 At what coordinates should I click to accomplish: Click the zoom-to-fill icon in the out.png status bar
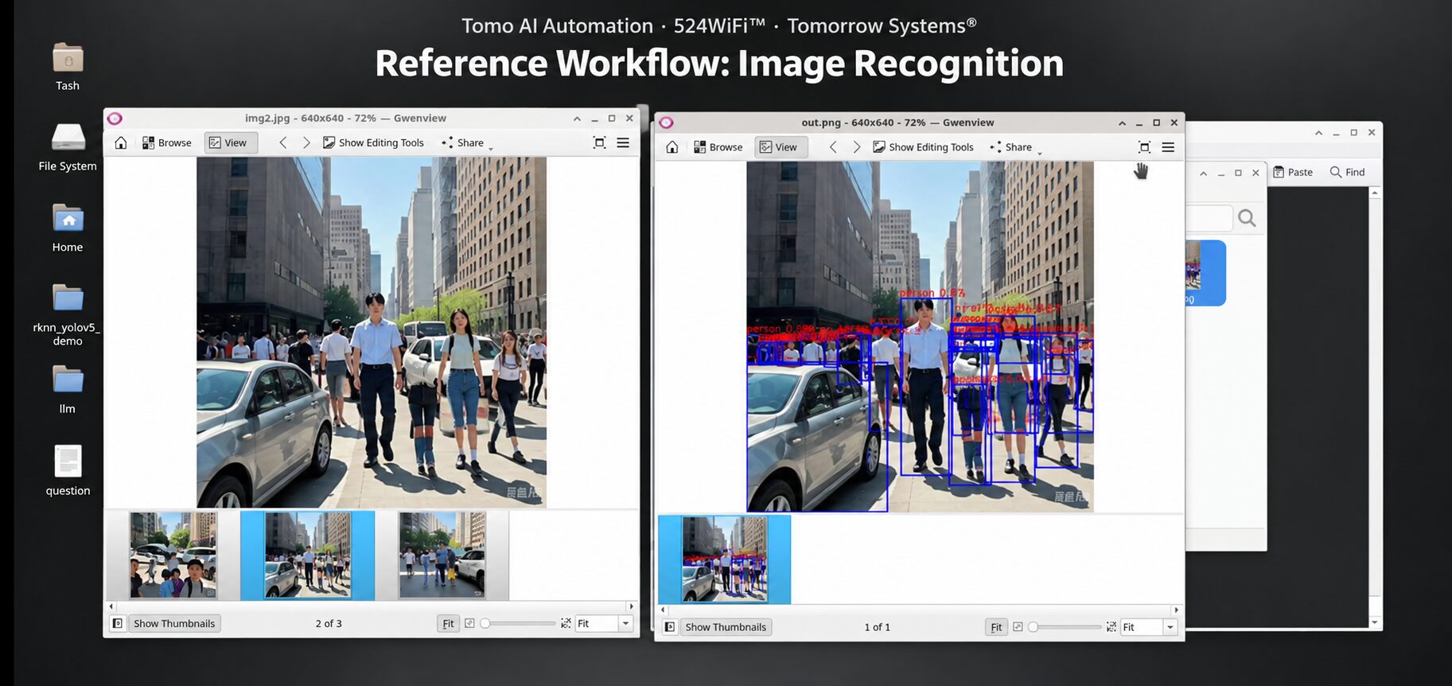(x=1111, y=627)
